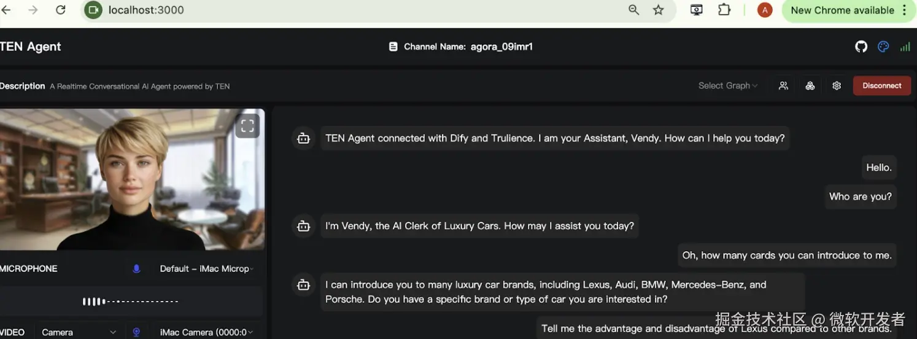Screen dimensions: 917x339
Task: Expand the avatar video to fullscreen
Action: (x=247, y=126)
